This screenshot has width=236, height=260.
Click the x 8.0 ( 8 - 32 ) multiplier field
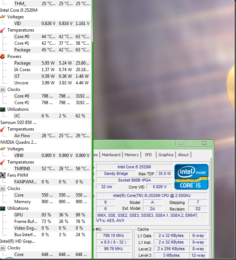pos(113,242)
